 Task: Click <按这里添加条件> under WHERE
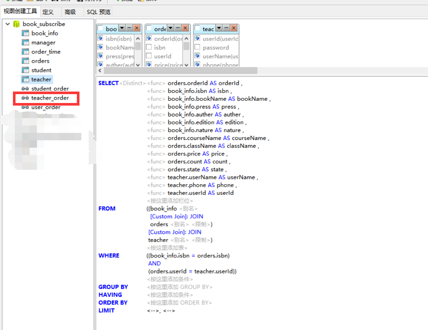170,279
